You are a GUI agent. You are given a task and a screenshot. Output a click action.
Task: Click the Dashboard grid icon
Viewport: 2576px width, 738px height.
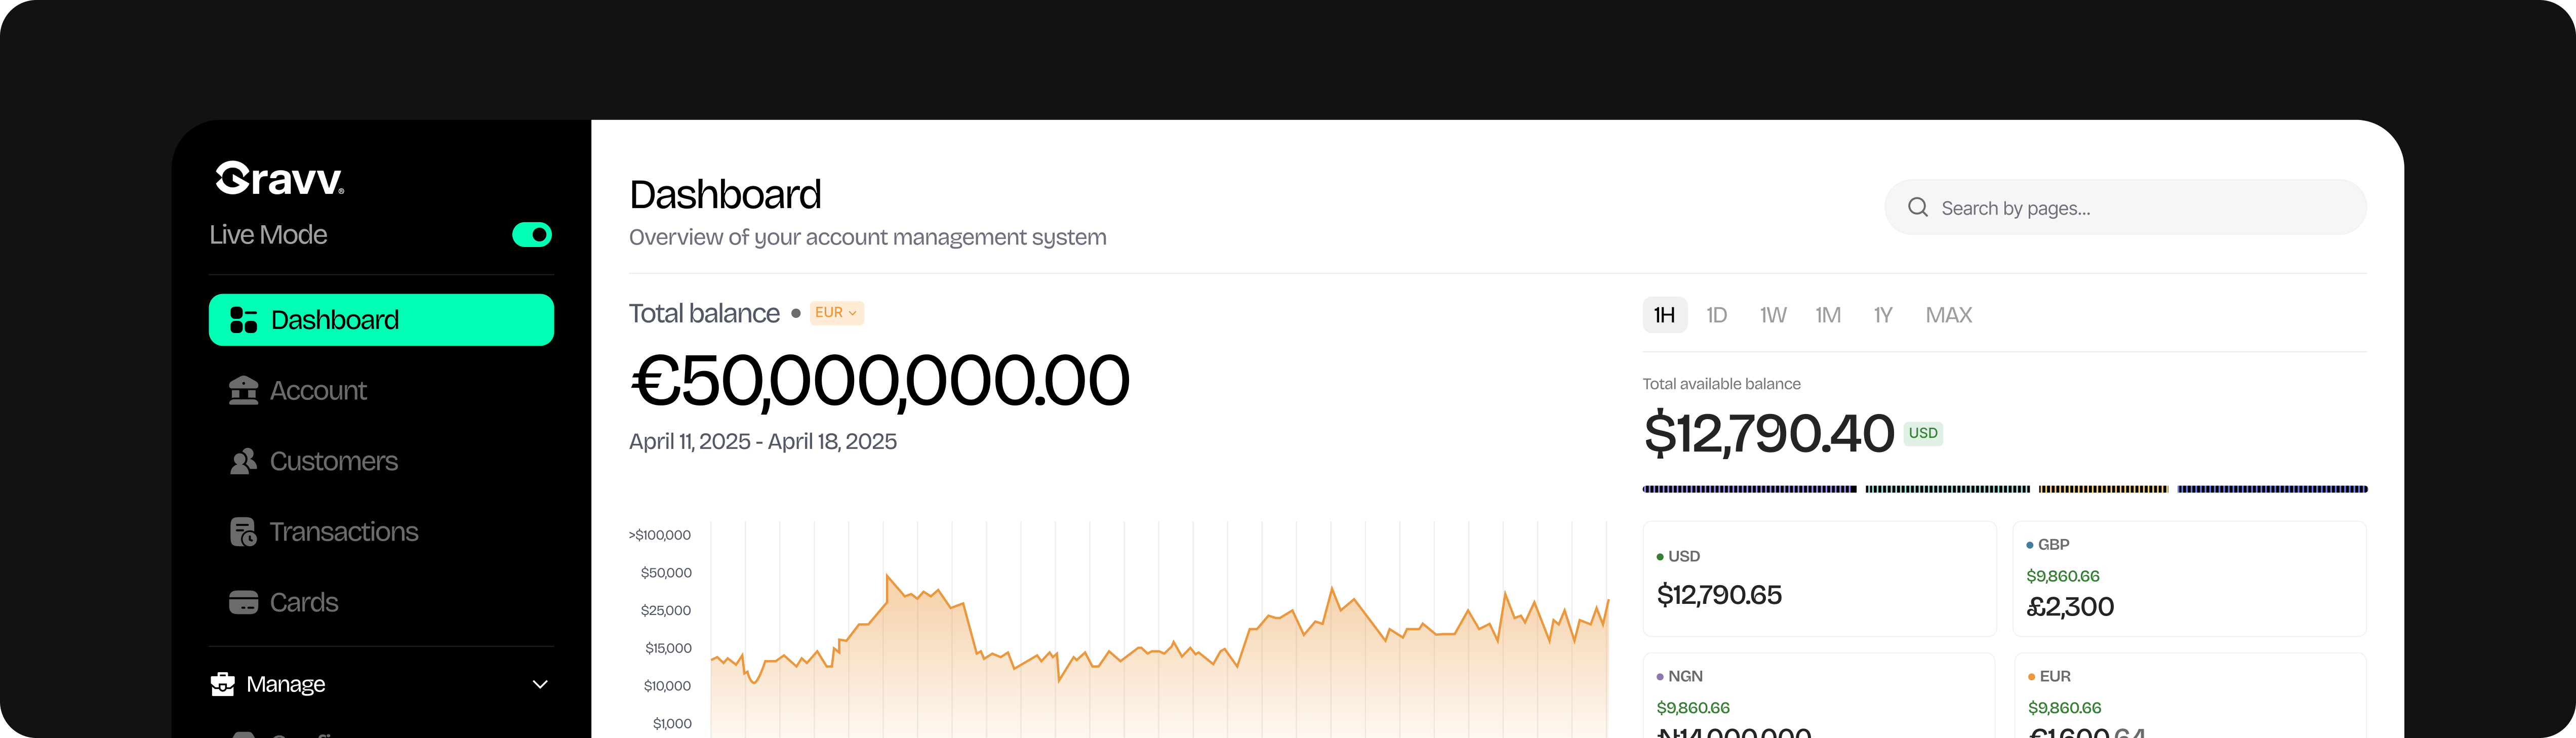243,320
